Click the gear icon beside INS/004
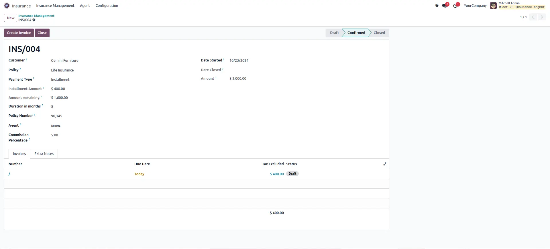Viewport: 550px width, 249px height. coord(34,20)
